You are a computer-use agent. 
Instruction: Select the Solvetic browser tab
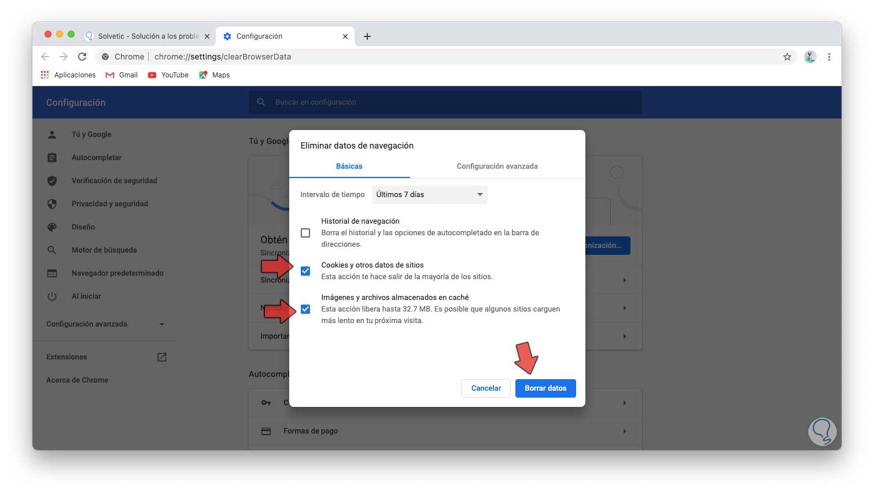click(142, 36)
